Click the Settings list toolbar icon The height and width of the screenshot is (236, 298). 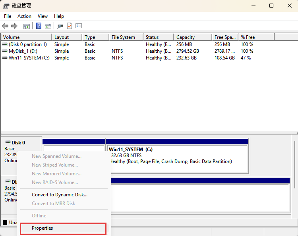tap(79, 26)
